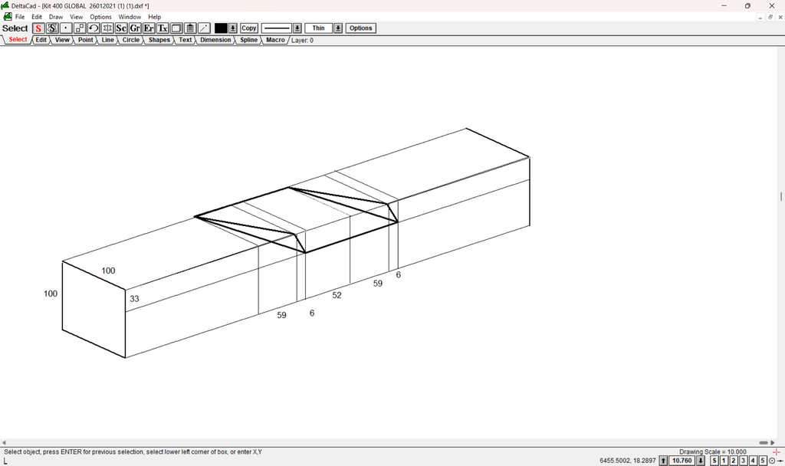Open the line style dropdown arrow
Screen dimensions: 785x466
[297, 28]
